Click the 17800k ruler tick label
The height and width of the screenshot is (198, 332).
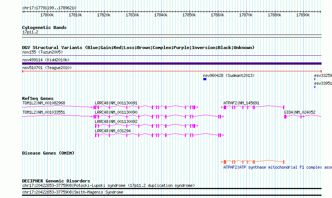pyautogui.click(x=47, y=15)
